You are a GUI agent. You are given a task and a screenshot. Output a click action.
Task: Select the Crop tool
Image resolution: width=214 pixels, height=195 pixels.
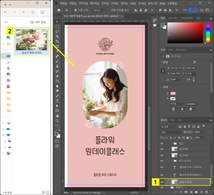[57, 41]
